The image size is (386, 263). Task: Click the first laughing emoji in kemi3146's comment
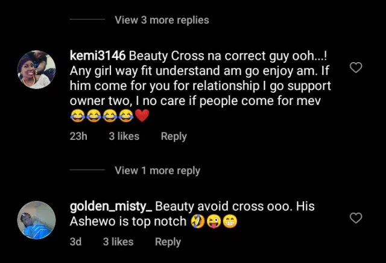pyautogui.click(x=78, y=116)
